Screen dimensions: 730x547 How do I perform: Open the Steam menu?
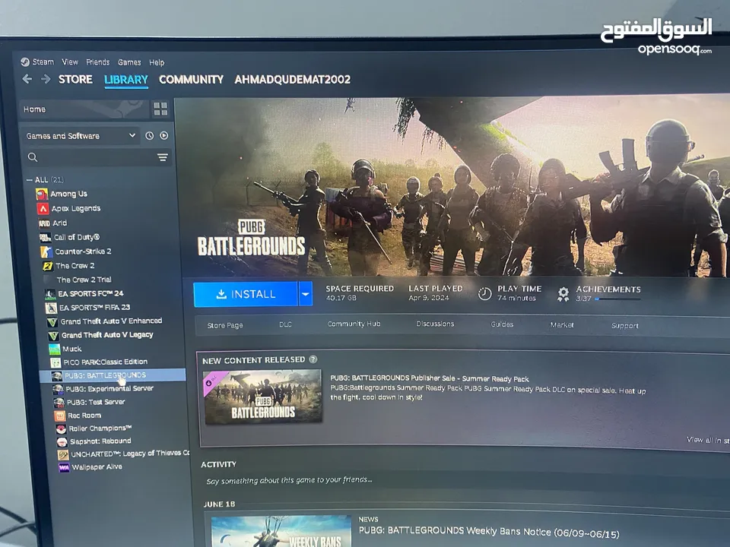43,62
